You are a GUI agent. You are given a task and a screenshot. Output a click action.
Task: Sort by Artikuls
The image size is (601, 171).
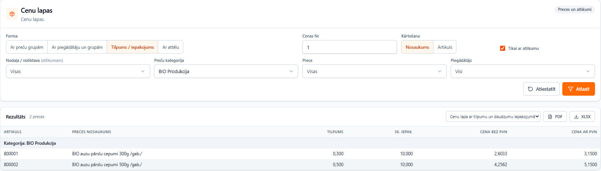click(445, 47)
